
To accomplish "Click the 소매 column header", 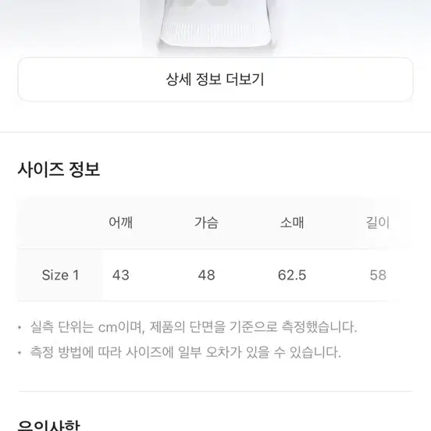I will click(x=292, y=223).
